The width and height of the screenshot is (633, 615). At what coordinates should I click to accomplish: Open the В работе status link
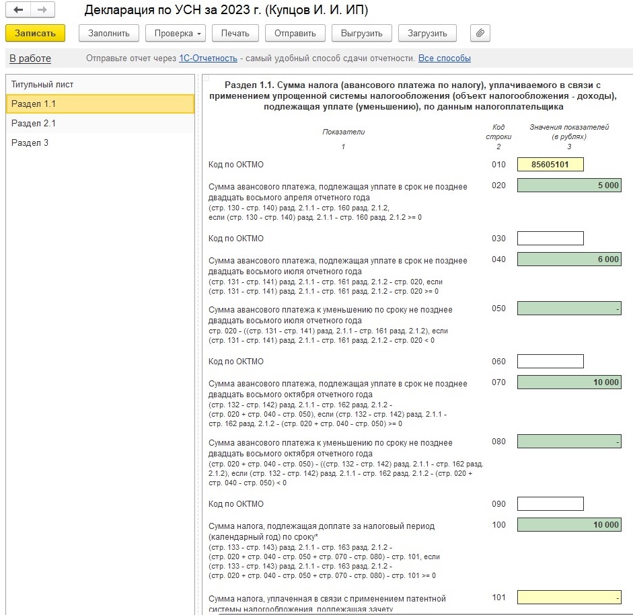30,58
